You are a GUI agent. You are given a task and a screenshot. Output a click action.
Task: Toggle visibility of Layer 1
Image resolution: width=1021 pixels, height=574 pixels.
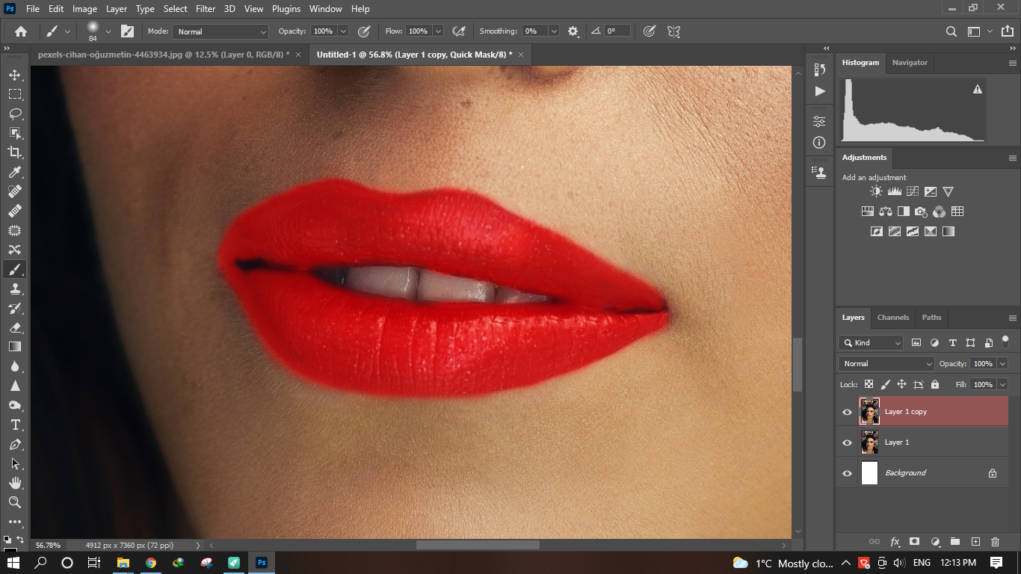coord(847,442)
